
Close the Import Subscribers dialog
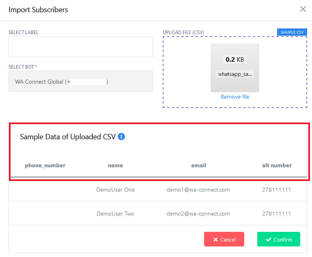pyautogui.click(x=303, y=9)
